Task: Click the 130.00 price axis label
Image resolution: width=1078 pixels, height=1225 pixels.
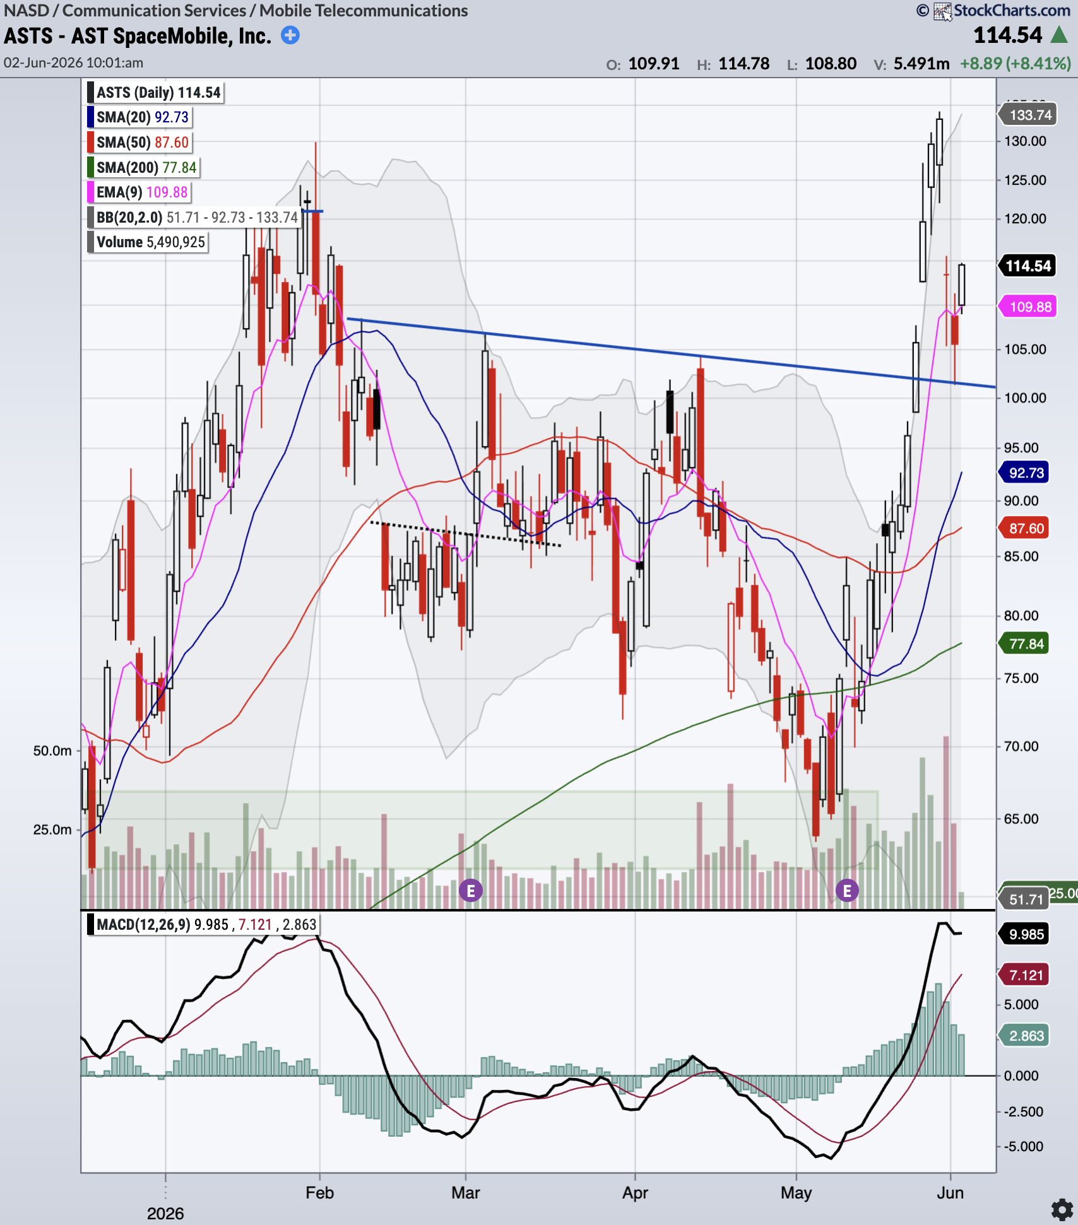Action: coord(1026,141)
